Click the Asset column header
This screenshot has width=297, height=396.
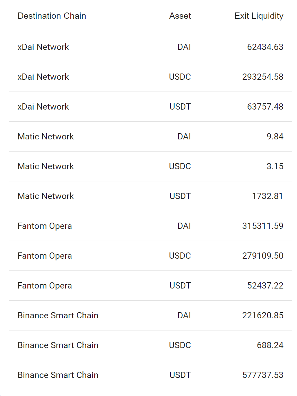tap(180, 16)
